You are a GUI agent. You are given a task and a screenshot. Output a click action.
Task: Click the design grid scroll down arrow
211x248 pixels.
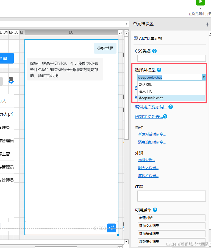(126, 242)
